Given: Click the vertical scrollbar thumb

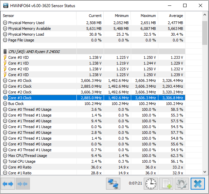Looking at the screenshot, I should coord(205,33).
